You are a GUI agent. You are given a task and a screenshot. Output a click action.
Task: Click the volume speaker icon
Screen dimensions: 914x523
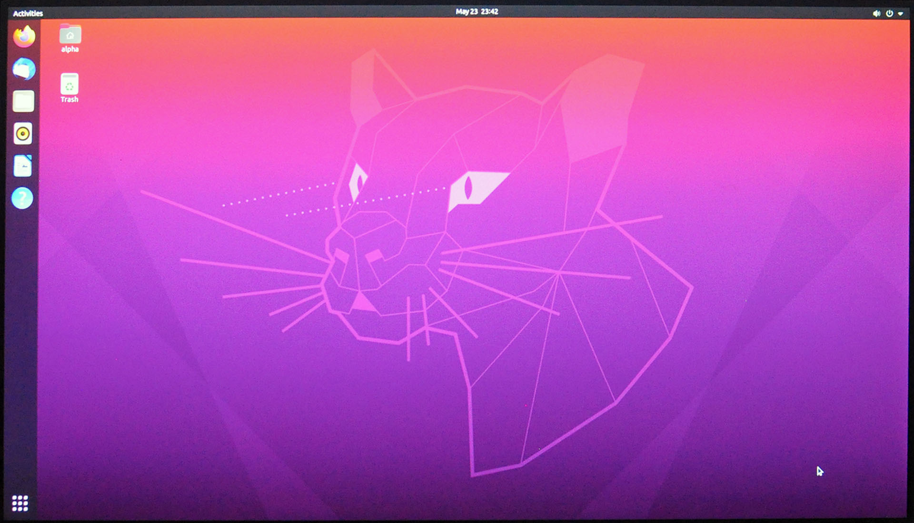click(876, 13)
